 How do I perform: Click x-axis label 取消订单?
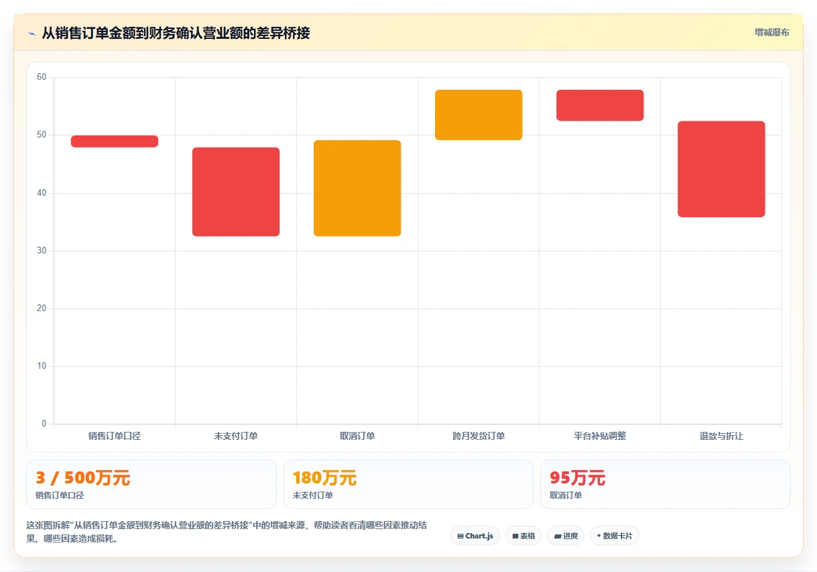point(357,436)
